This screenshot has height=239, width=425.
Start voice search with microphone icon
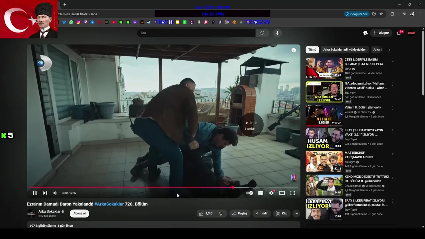[278, 33]
